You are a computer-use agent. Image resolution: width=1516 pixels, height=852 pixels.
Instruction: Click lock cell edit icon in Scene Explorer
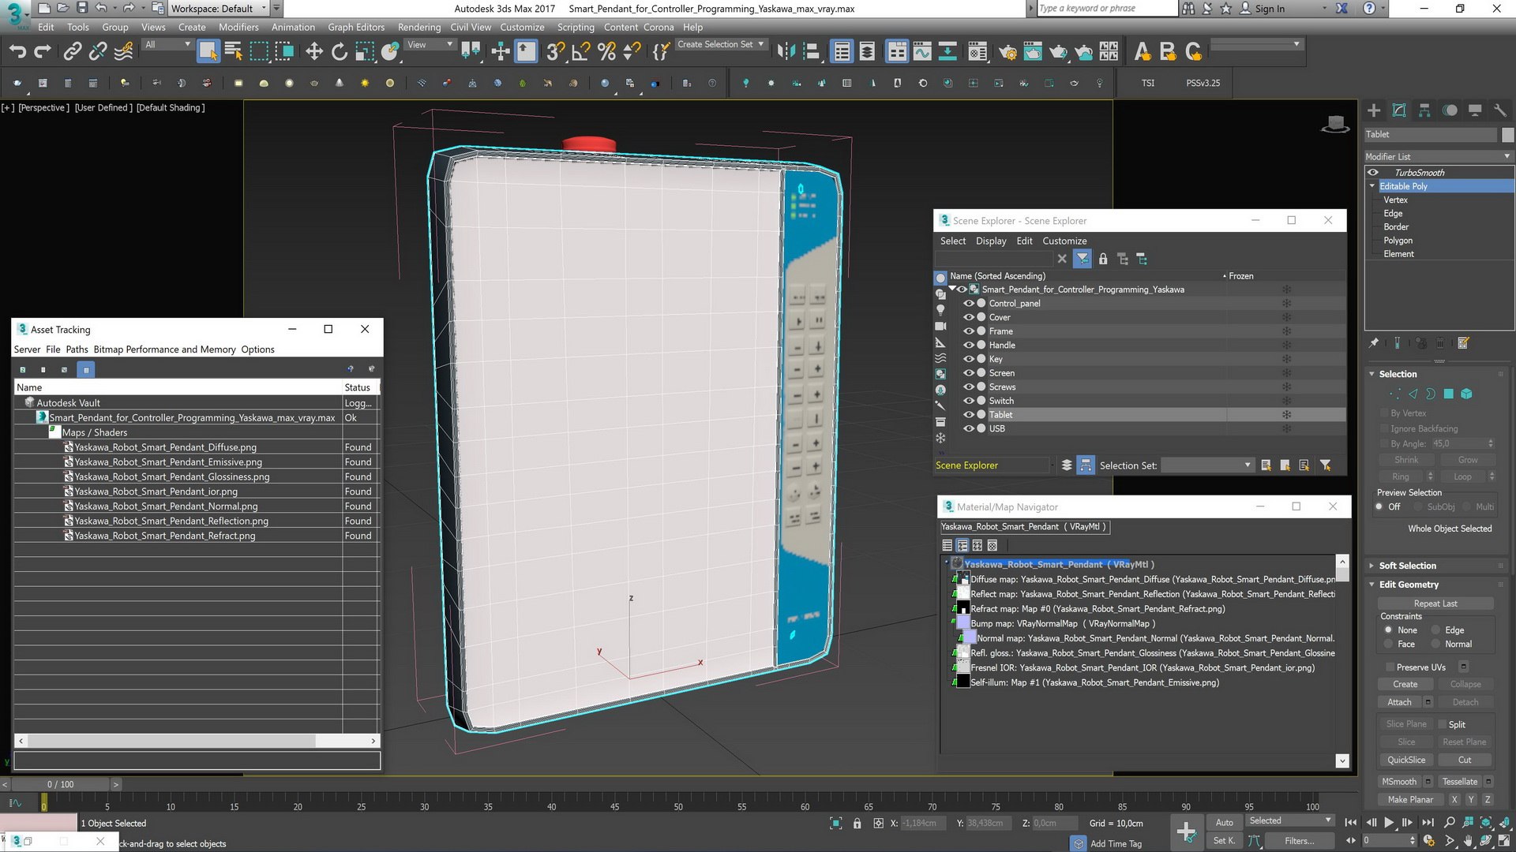pos(1103,259)
